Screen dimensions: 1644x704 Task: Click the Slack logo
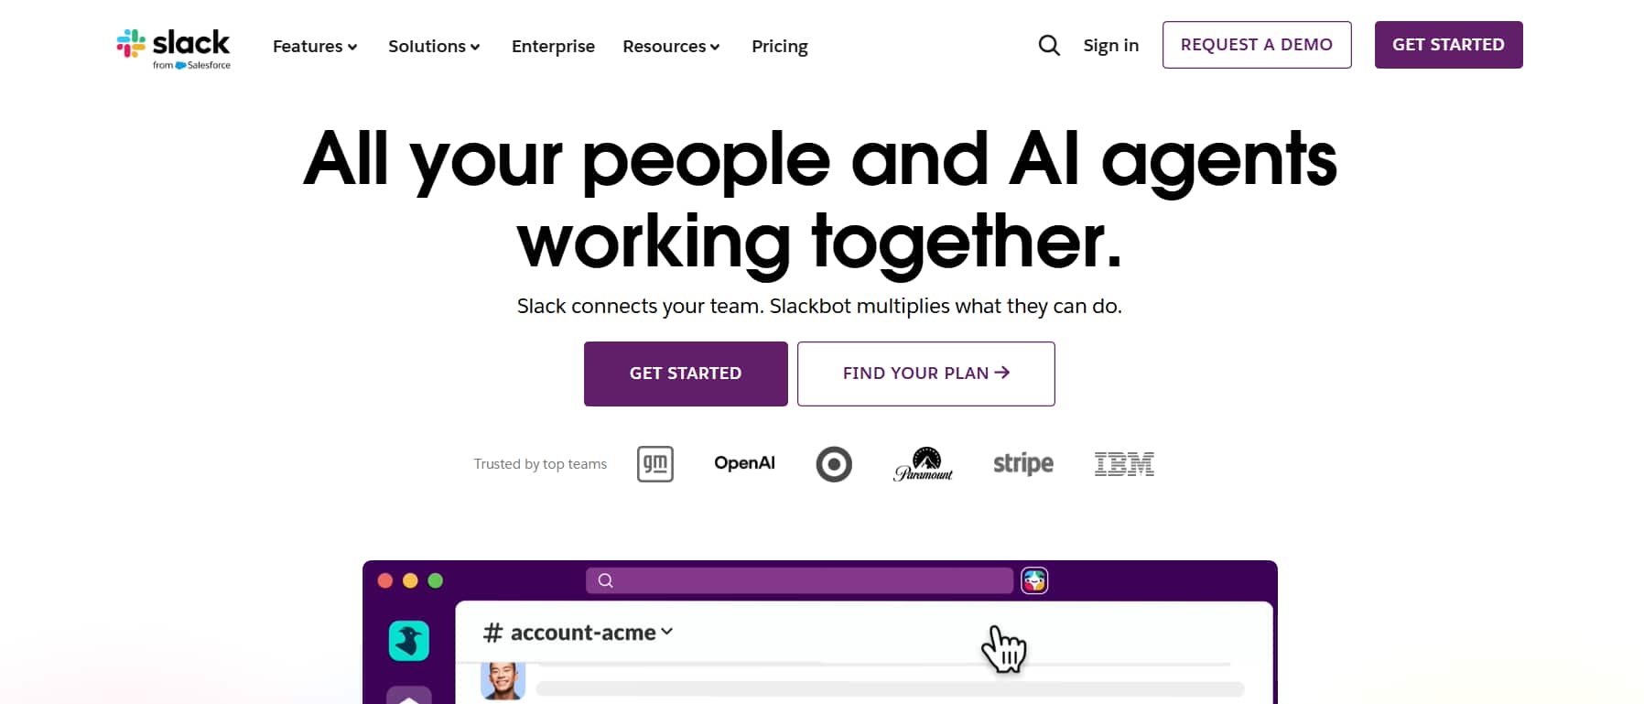pyautogui.click(x=173, y=46)
